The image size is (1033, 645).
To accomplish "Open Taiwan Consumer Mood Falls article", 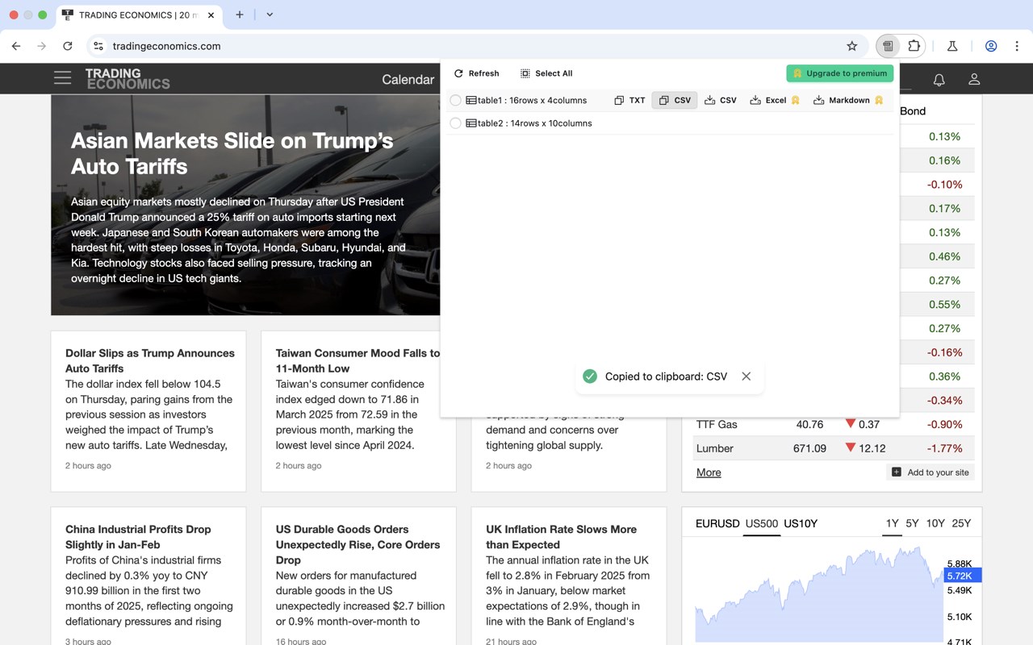I will [x=358, y=360].
